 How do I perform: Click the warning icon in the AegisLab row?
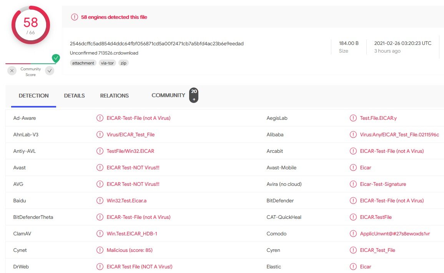(353, 118)
